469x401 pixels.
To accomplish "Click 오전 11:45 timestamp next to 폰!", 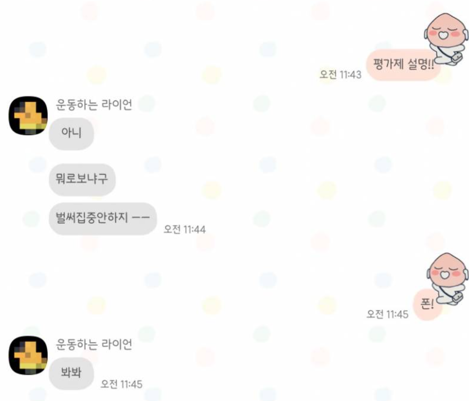I will coord(388,314).
